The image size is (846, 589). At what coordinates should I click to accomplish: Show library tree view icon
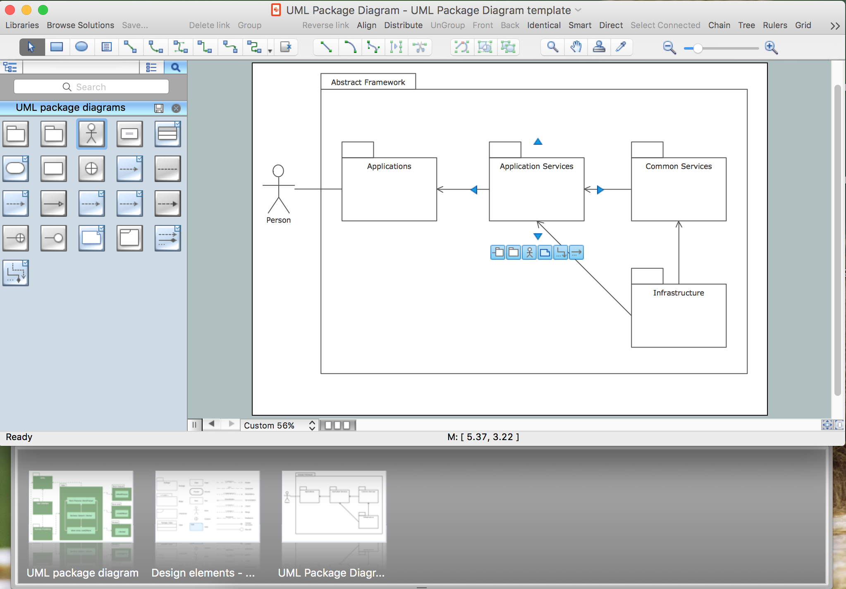[x=10, y=67]
